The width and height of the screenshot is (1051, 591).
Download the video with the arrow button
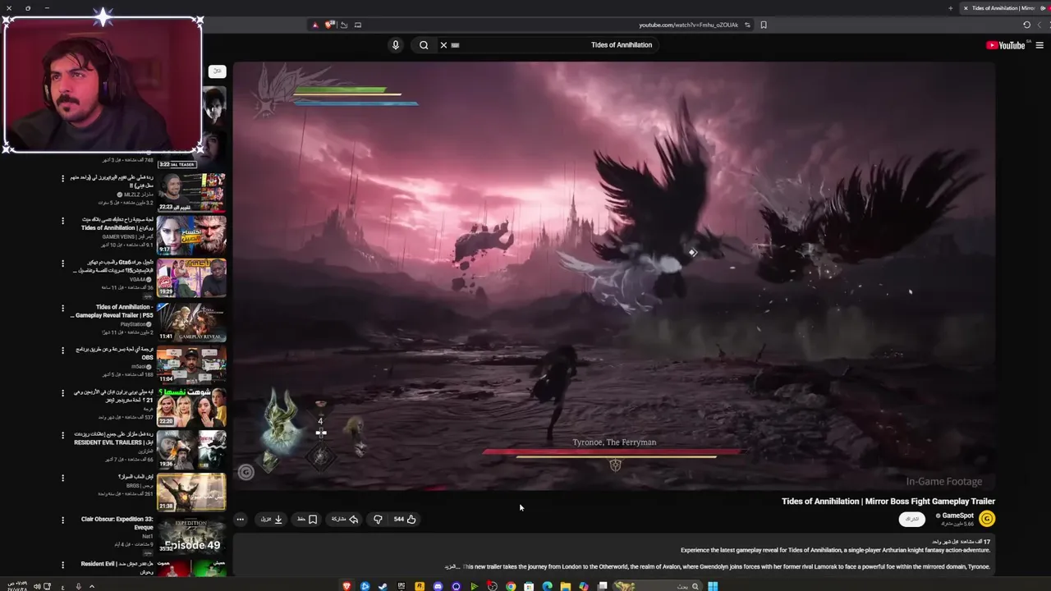coord(272,519)
